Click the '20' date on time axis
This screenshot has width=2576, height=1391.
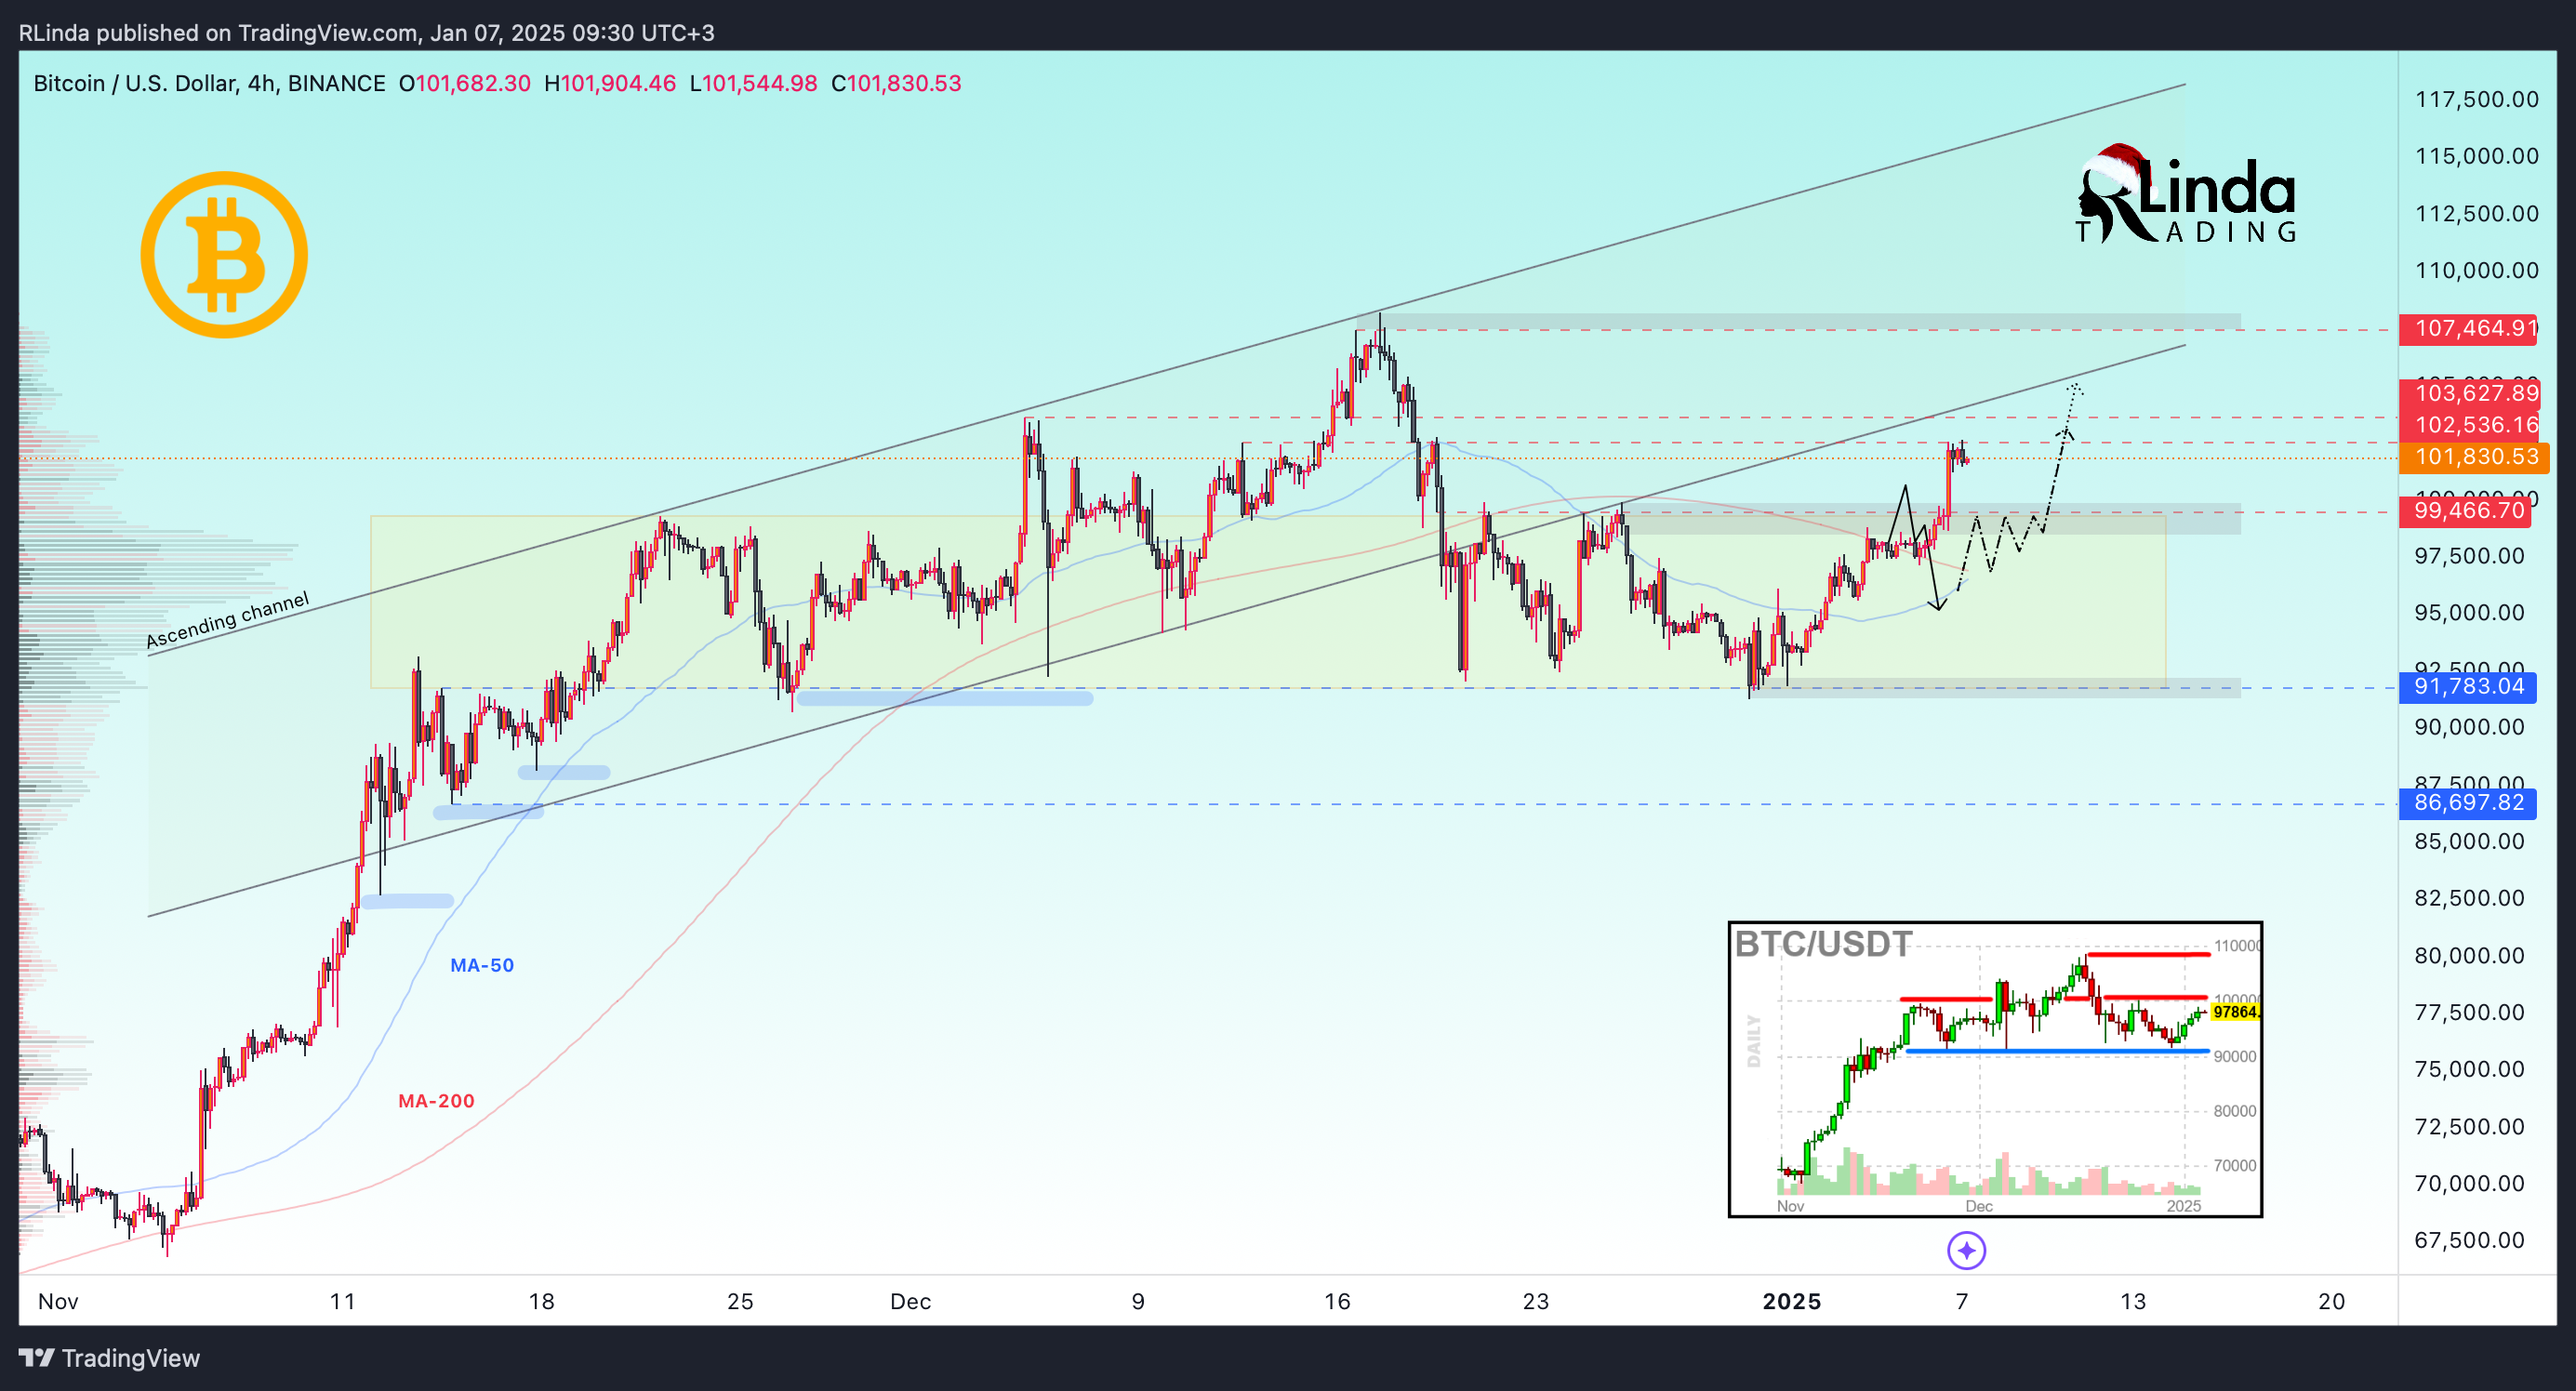(x=2332, y=1301)
